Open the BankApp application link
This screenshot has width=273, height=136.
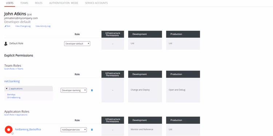click(x=11, y=95)
